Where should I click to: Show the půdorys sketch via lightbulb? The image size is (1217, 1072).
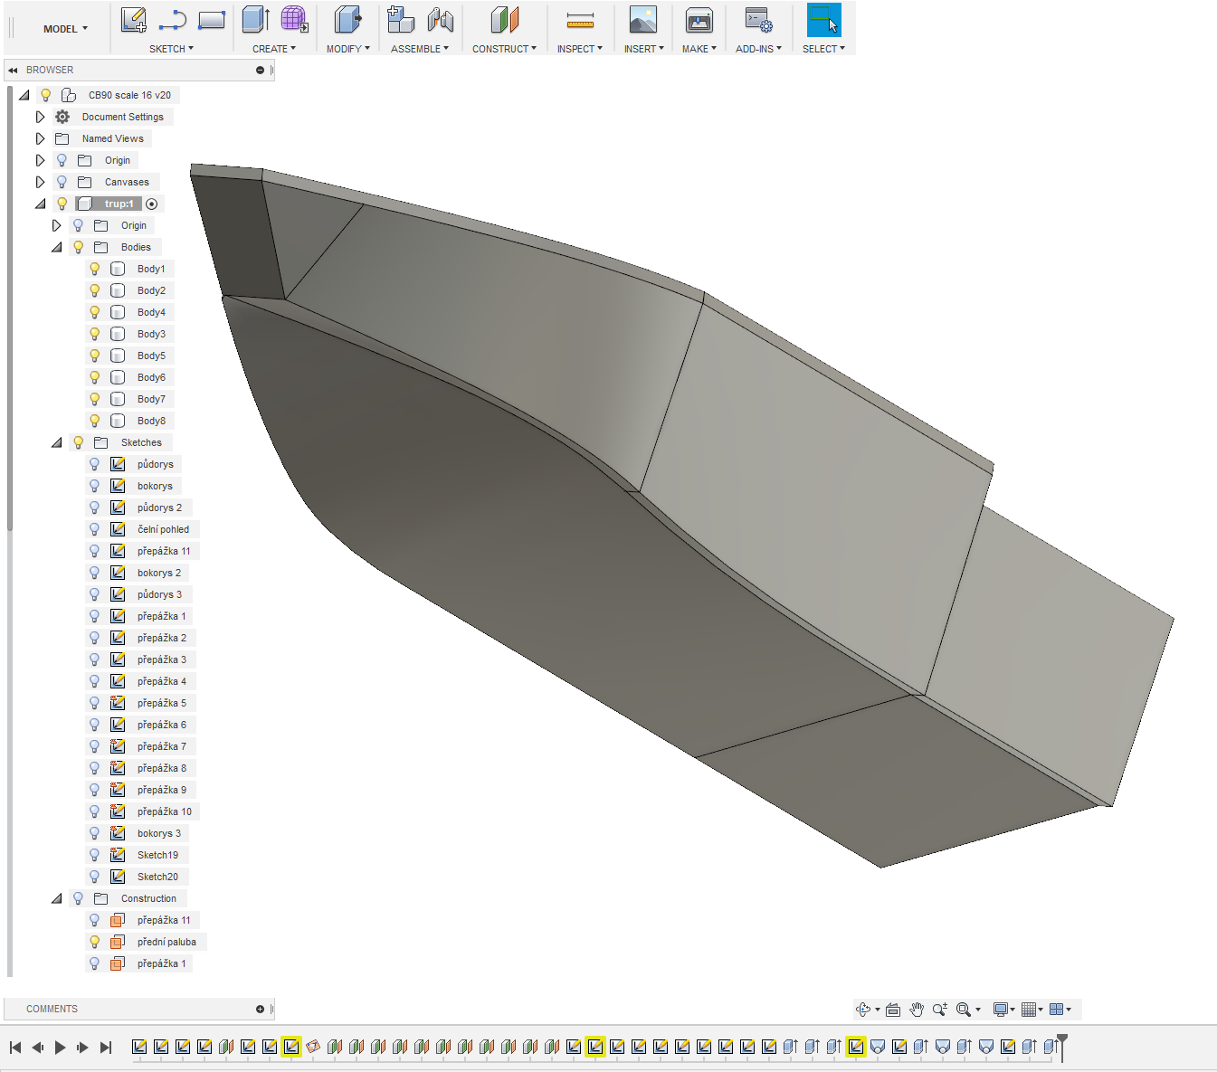click(94, 464)
